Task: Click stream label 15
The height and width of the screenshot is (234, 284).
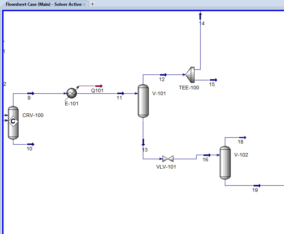Action: point(212,84)
